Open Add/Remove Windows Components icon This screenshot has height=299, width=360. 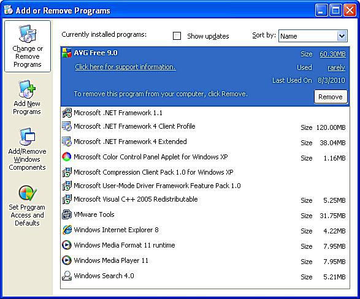(x=27, y=137)
